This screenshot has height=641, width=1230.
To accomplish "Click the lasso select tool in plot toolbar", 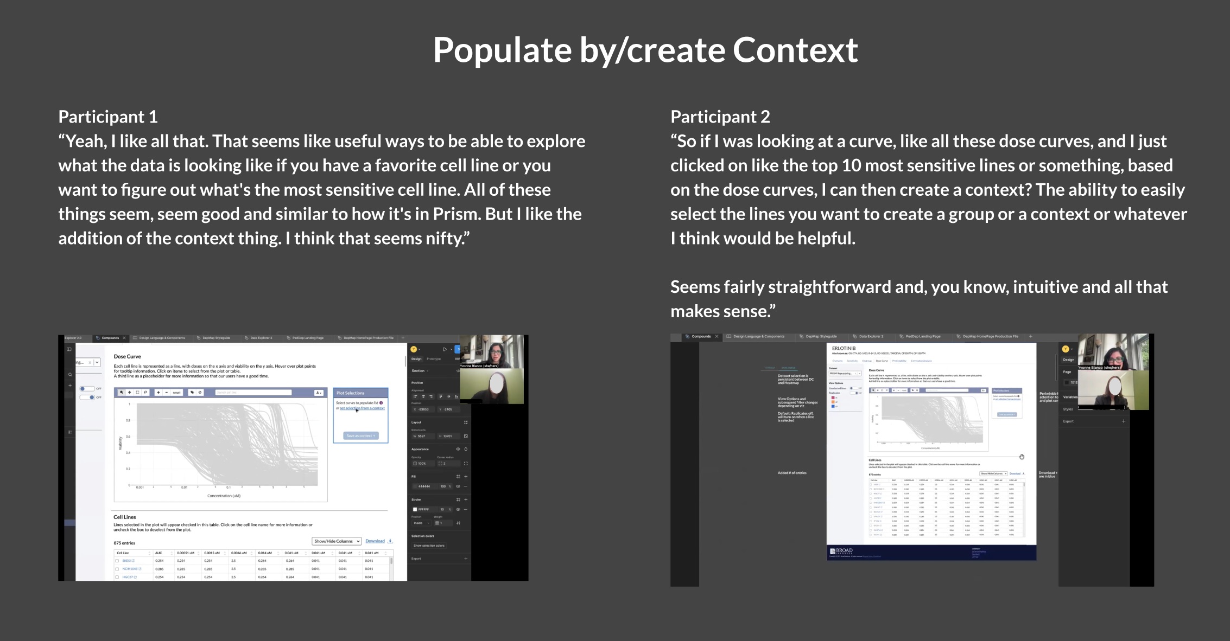I will click(145, 392).
